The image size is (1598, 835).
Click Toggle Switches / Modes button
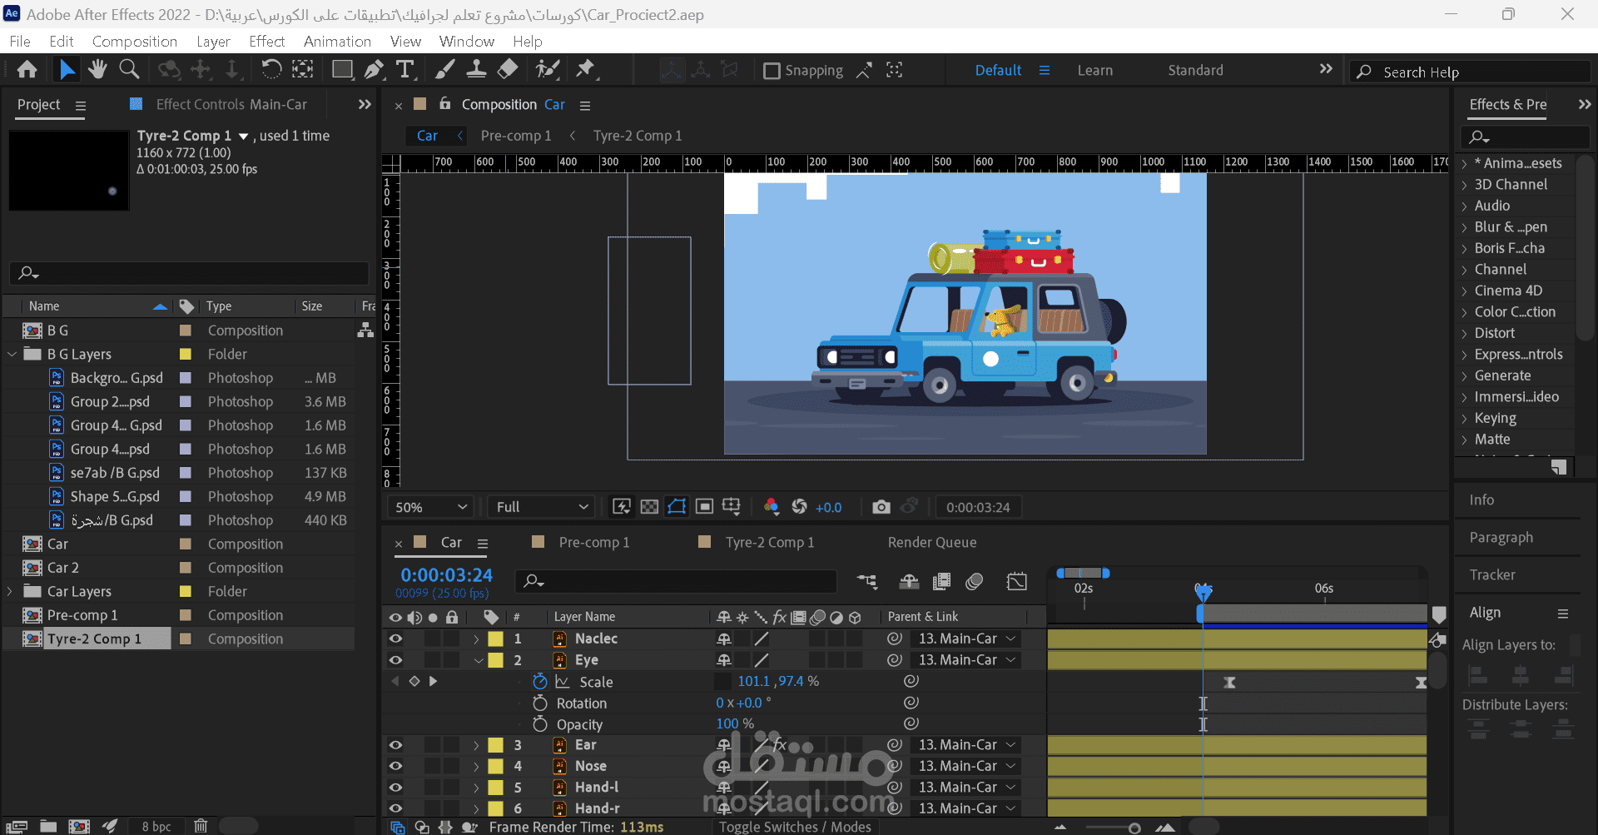pos(795,827)
